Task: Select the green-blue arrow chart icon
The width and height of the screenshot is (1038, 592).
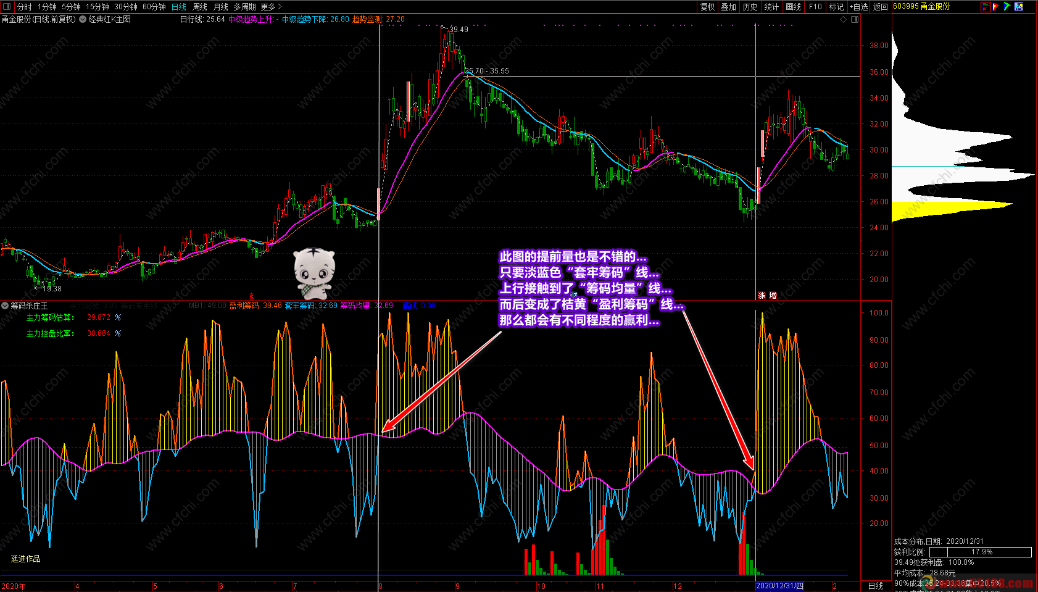Action: coord(1007,7)
